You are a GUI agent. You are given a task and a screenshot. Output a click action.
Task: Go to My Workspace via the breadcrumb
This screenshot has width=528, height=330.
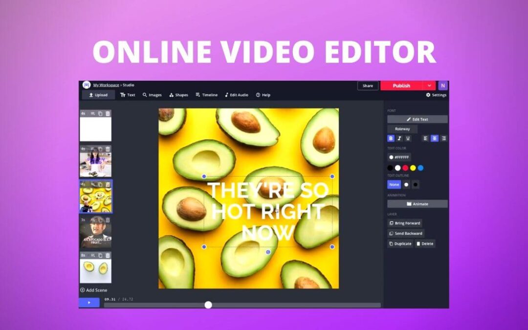point(106,84)
